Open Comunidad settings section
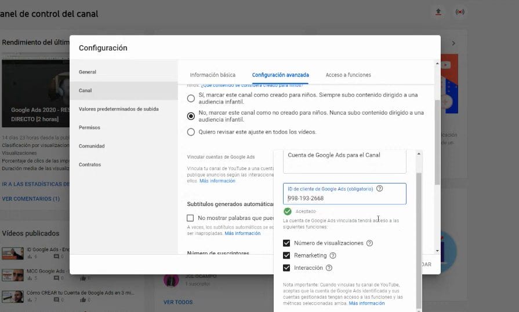This screenshot has height=312, width=519. click(124, 146)
